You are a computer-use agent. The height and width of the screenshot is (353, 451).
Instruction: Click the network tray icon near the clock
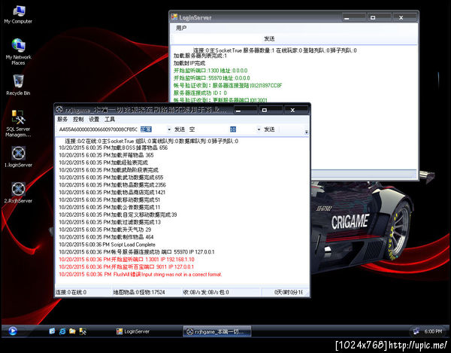(416, 331)
